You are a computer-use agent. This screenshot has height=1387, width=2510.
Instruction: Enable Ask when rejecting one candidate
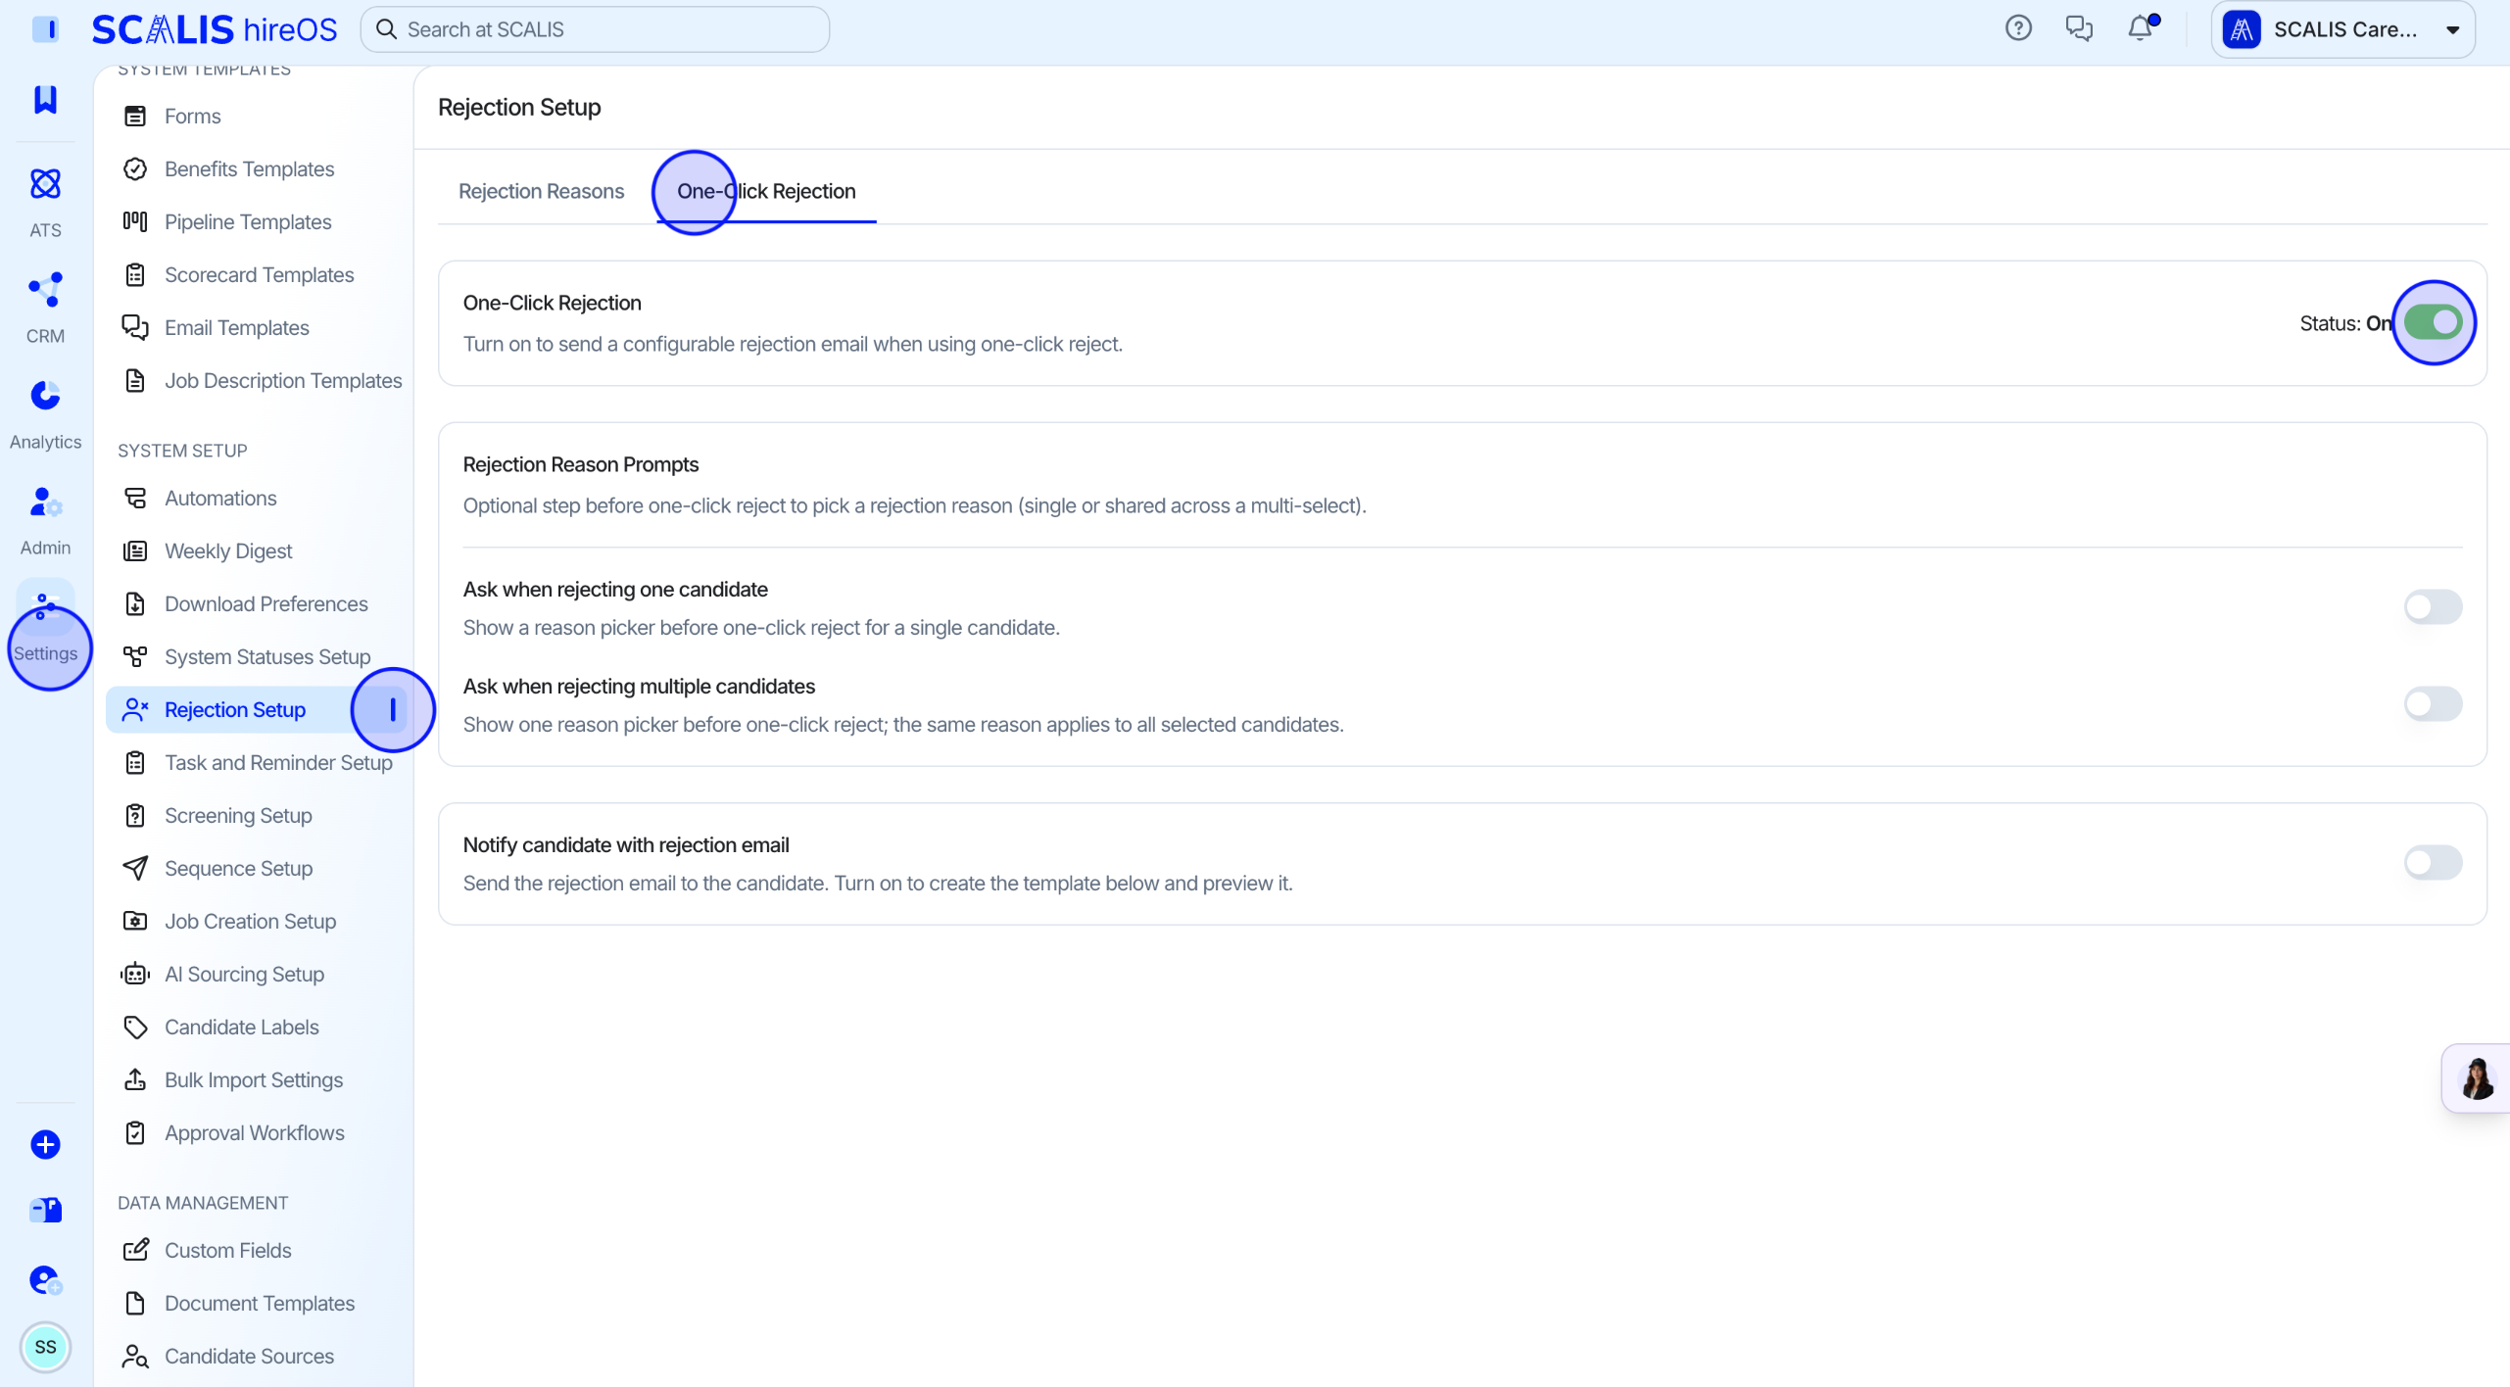(2433, 606)
